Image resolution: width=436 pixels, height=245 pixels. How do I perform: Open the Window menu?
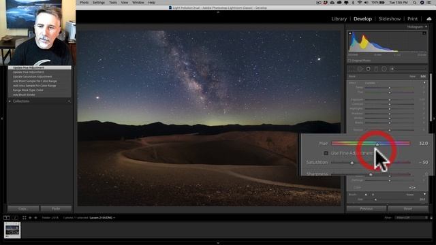point(138,3)
